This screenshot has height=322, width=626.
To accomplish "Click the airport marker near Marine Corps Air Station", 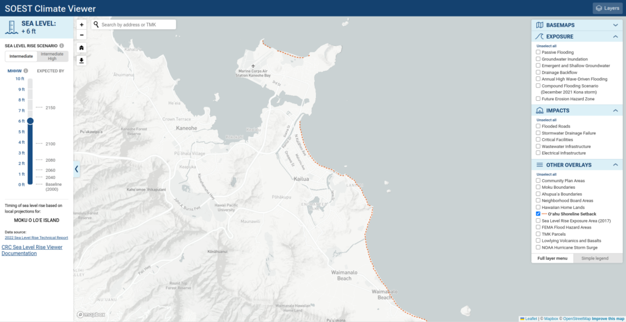I will [253, 65].
